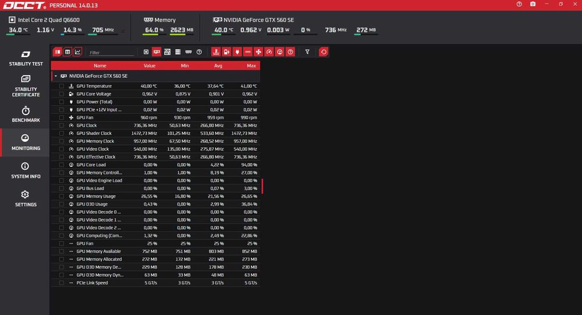Click the reset min/max refresh button
This screenshot has height=315, width=582.
pos(324,52)
